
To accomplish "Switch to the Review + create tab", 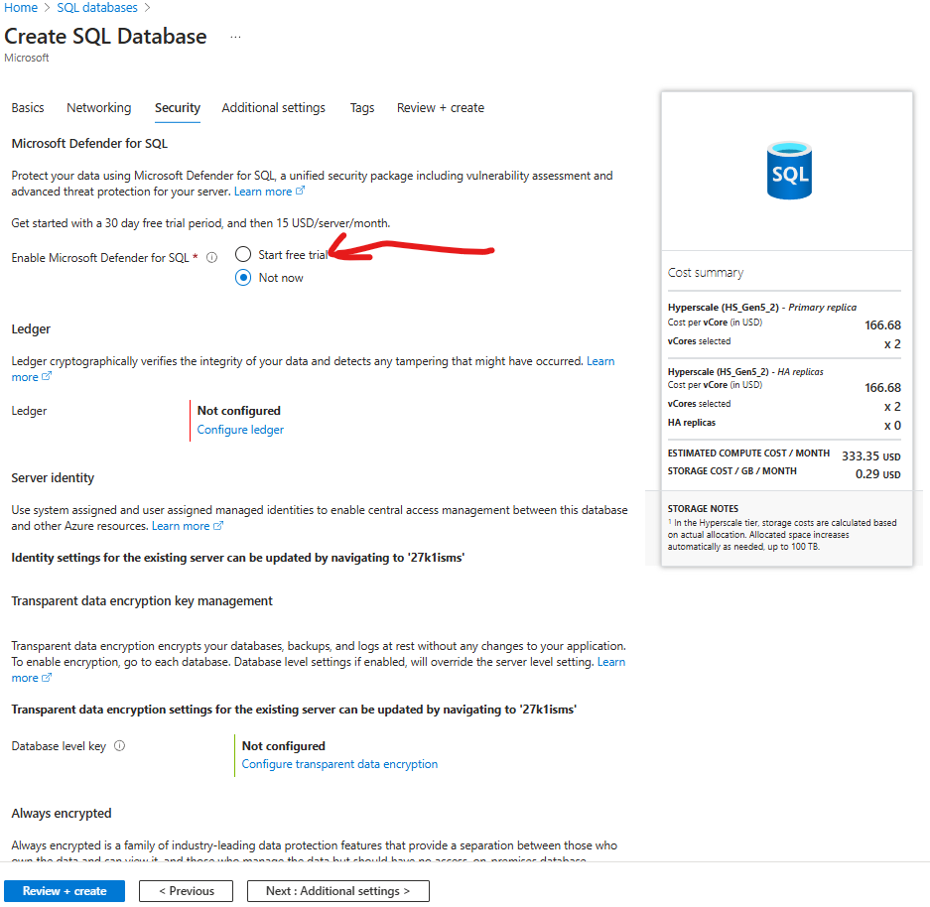I will pos(441,108).
